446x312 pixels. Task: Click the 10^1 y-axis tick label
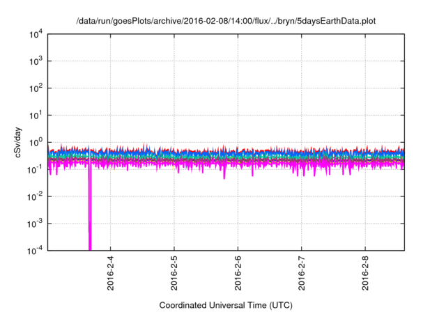tap(36, 116)
